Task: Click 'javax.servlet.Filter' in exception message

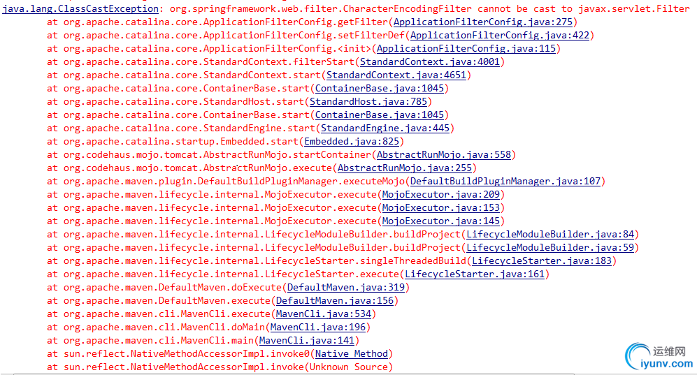Action: tap(634, 8)
